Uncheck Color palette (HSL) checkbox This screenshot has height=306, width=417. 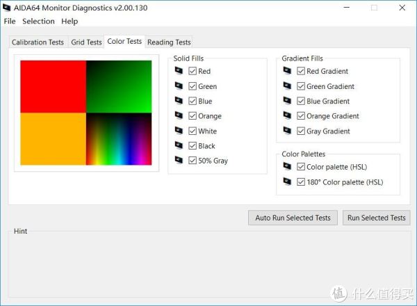301,167
